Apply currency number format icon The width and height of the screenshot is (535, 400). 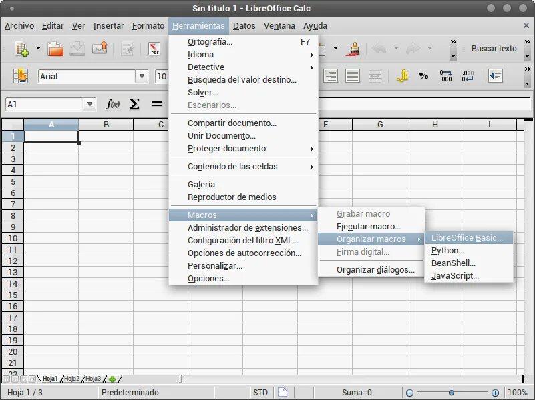[x=402, y=75]
